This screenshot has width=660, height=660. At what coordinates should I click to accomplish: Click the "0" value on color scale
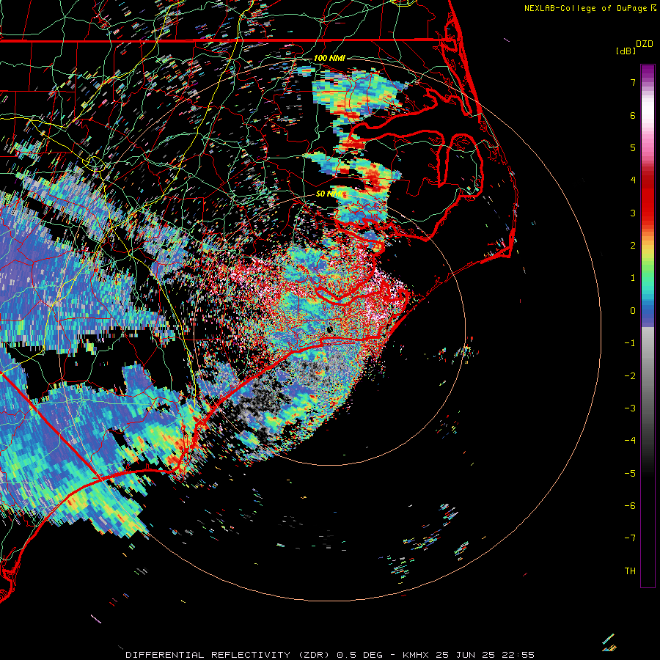pos(633,311)
